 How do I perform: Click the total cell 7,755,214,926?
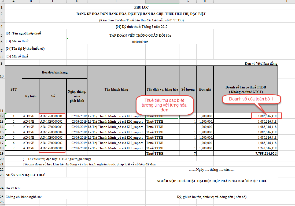[x=246, y=153]
